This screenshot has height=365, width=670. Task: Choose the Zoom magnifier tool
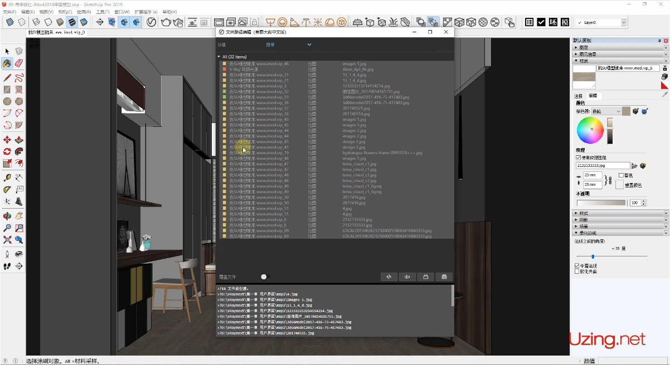pos(7,228)
